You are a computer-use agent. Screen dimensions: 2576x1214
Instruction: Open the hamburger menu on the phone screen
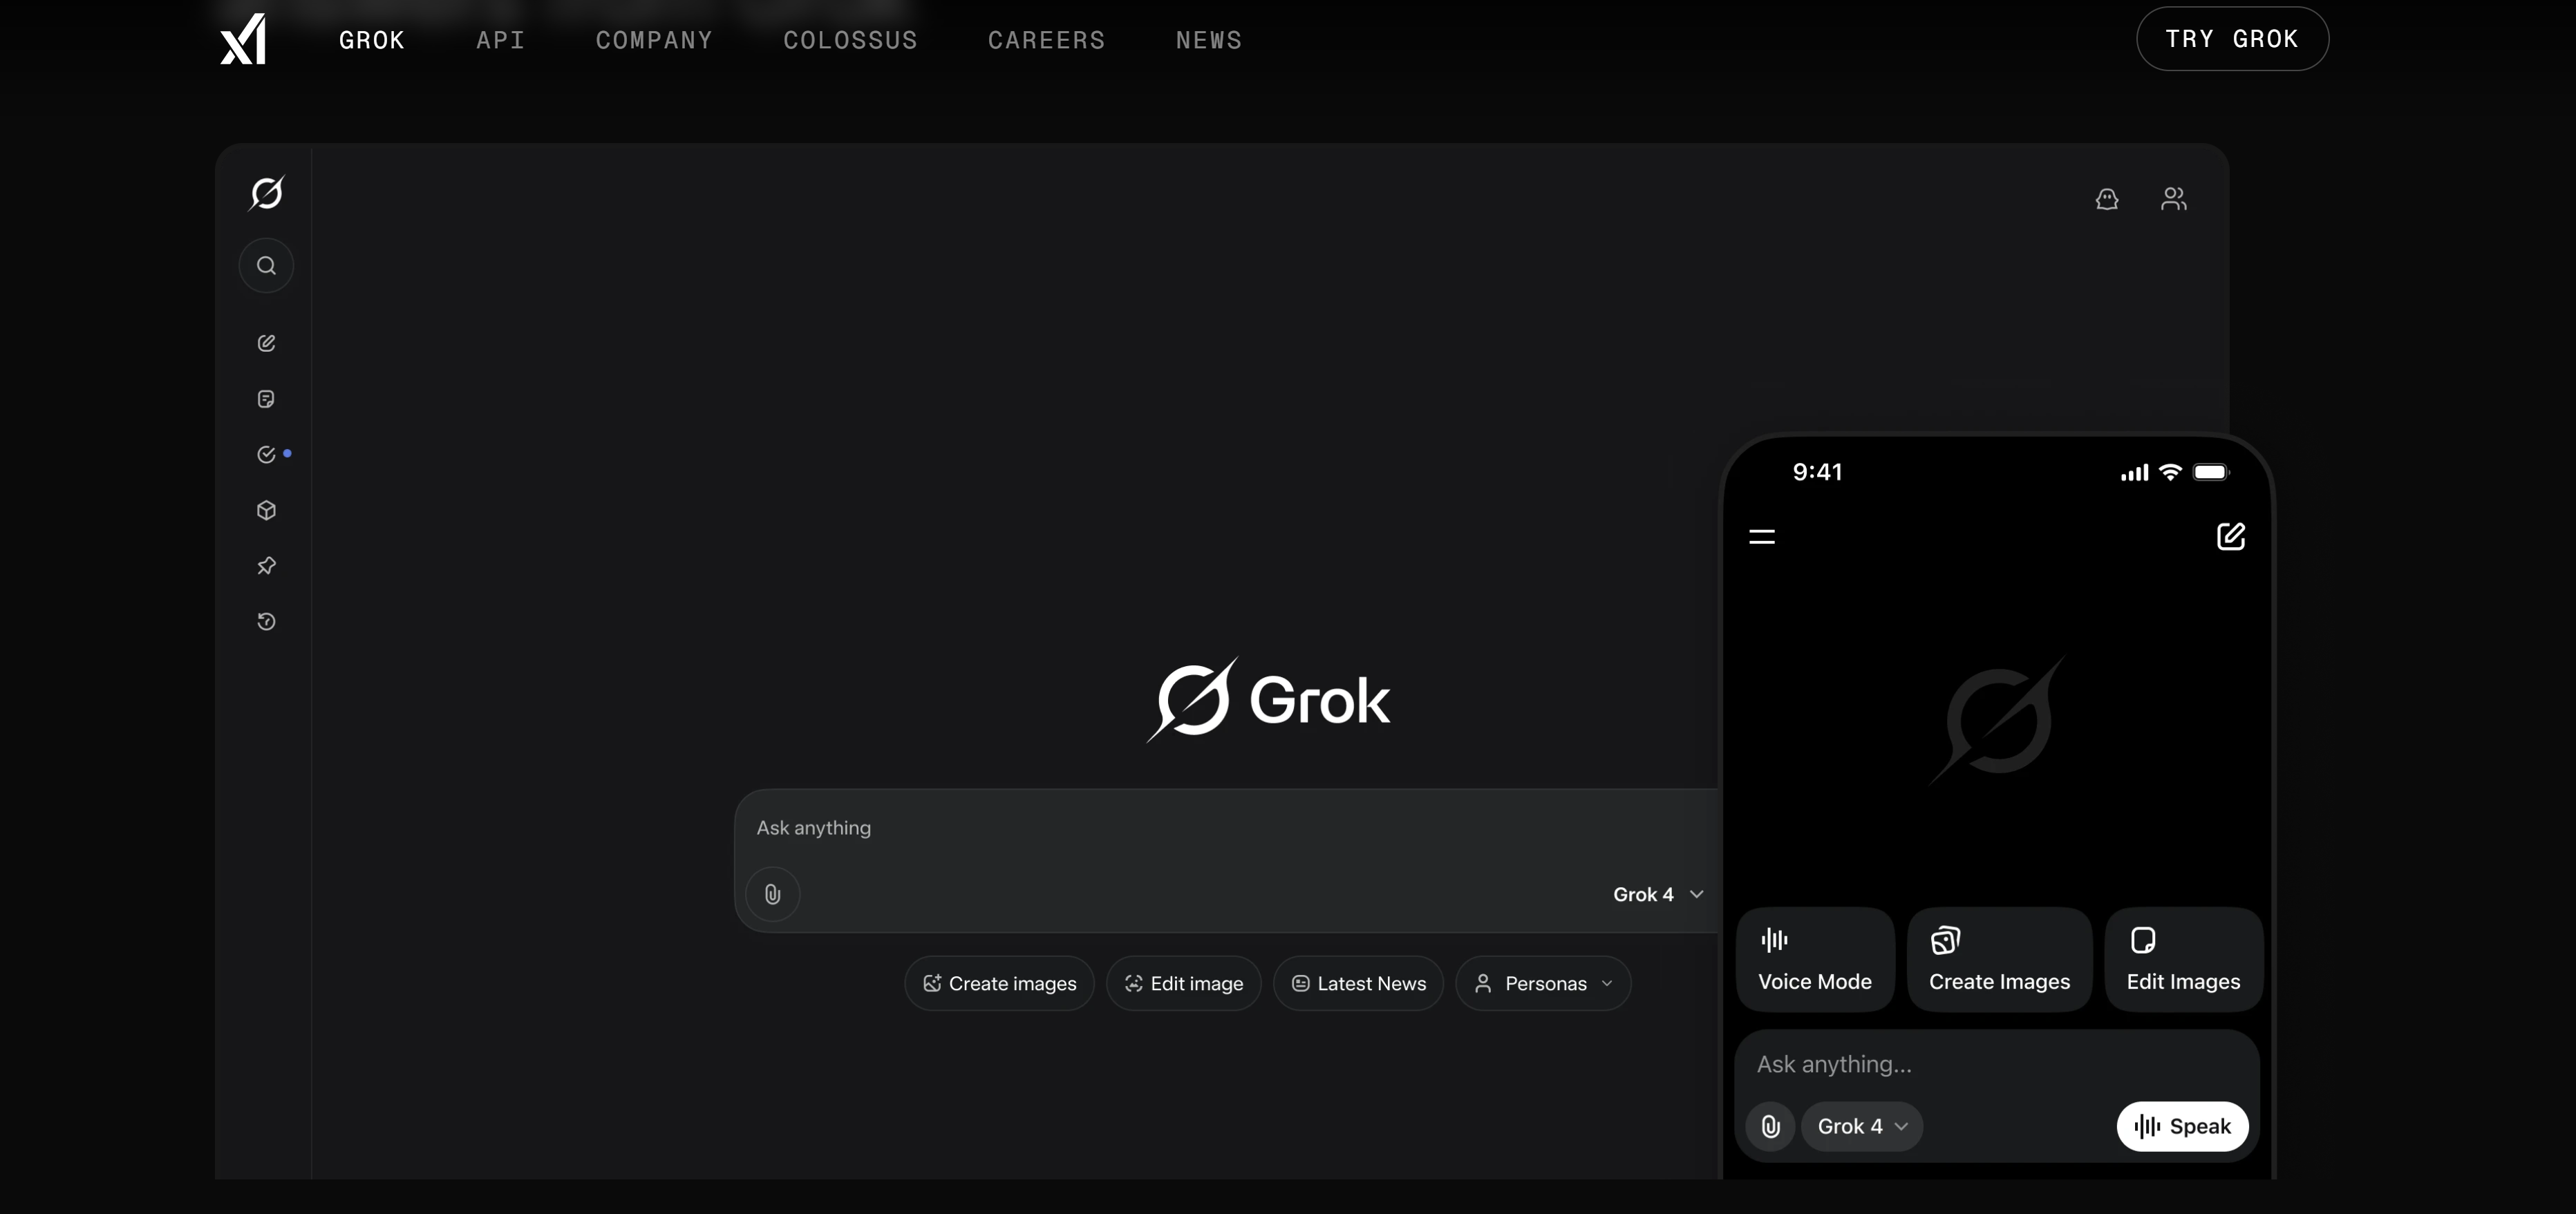(x=1762, y=537)
